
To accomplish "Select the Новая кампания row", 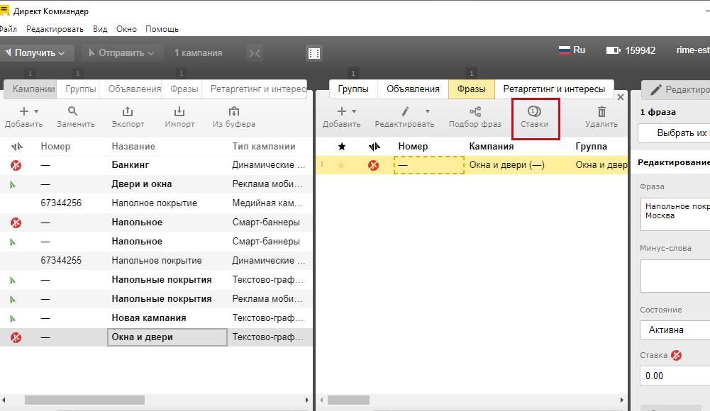I will [156, 318].
